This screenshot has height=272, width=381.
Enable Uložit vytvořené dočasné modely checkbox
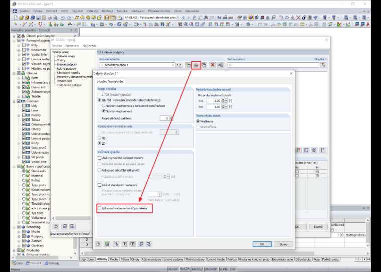click(x=99, y=158)
